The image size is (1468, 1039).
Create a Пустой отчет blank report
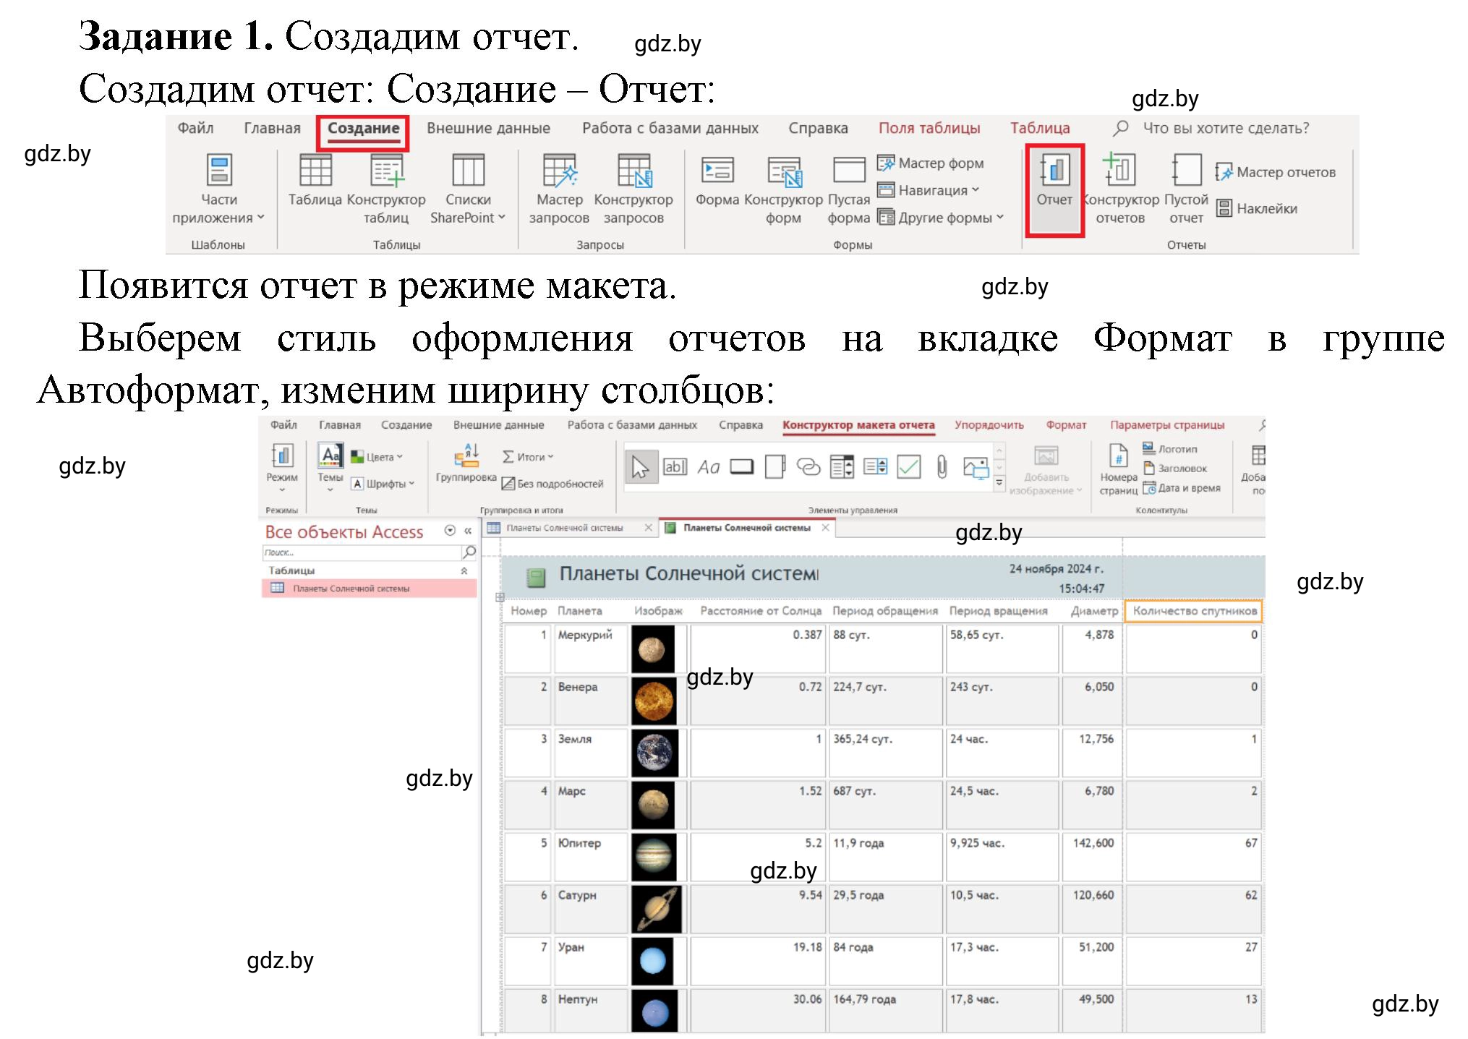tap(1186, 189)
